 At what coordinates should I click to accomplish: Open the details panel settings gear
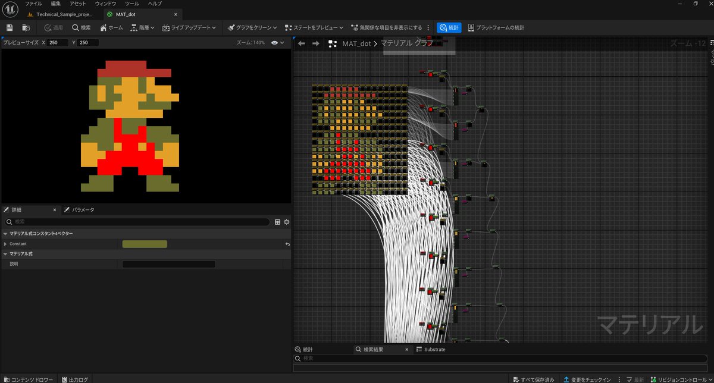coord(286,222)
